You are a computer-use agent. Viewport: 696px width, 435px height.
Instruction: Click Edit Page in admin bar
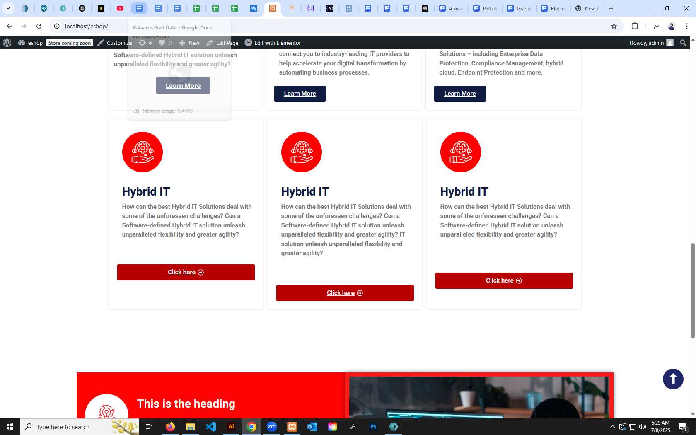click(x=223, y=43)
